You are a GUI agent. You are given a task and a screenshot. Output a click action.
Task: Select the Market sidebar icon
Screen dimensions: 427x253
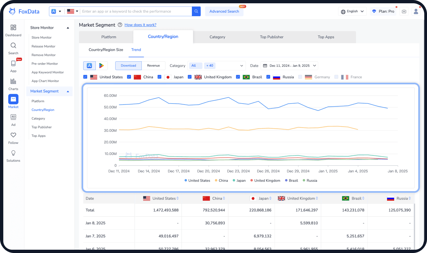point(13,99)
